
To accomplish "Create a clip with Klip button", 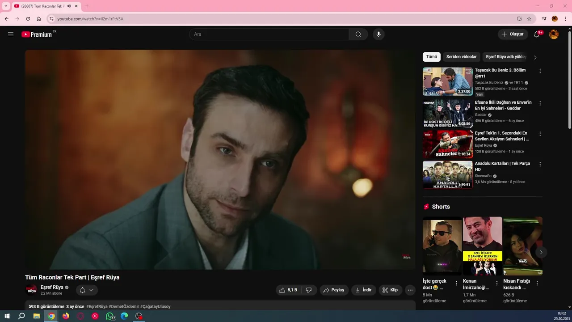I will [x=390, y=290].
